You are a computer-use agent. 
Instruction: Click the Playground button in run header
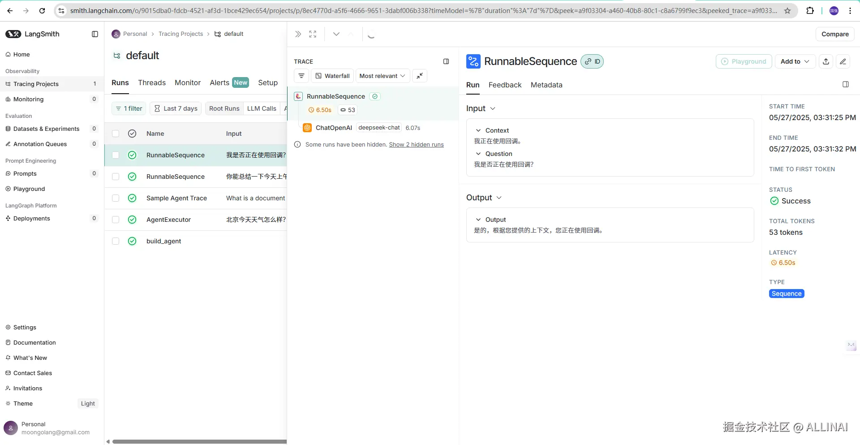744,61
